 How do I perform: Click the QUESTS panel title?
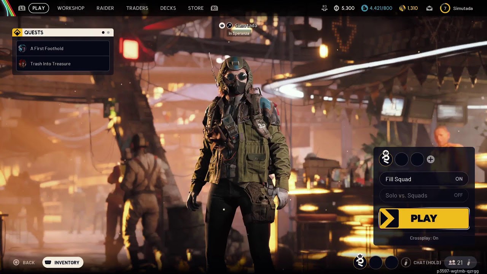click(34, 33)
